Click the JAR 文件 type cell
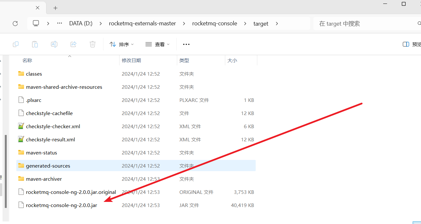The height and width of the screenshot is (224, 421). click(189, 205)
